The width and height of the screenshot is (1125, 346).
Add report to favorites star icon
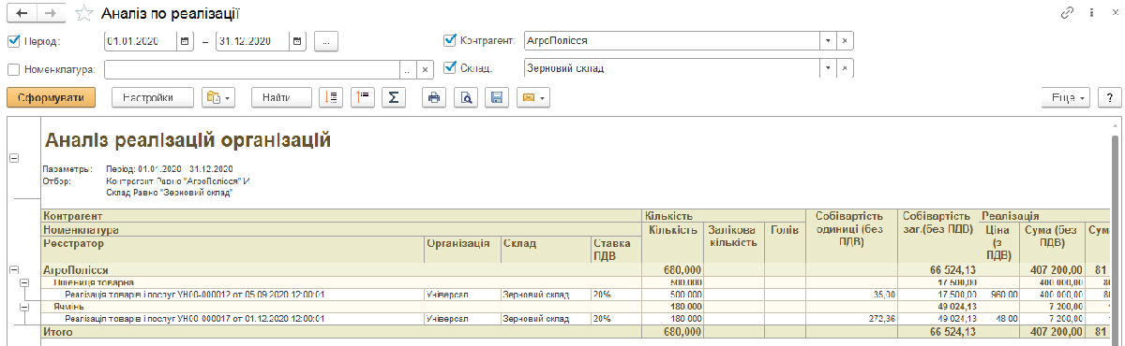84,14
